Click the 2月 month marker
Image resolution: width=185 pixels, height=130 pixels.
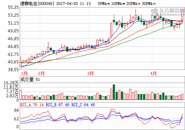pyautogui.click(x=41, y=73)
